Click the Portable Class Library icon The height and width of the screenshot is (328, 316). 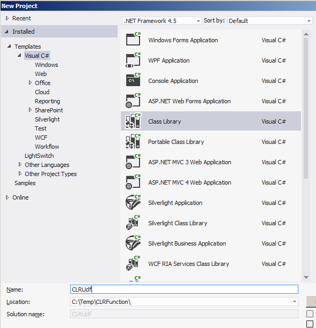tap(133, 141)
